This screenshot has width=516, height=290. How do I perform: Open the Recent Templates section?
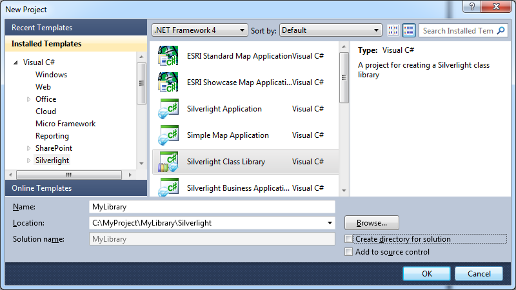pyautogui.click(x=42, y=28)
